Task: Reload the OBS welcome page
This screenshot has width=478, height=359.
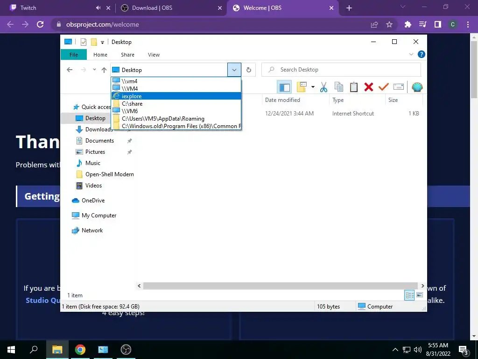Action: (x=40, y=24)
